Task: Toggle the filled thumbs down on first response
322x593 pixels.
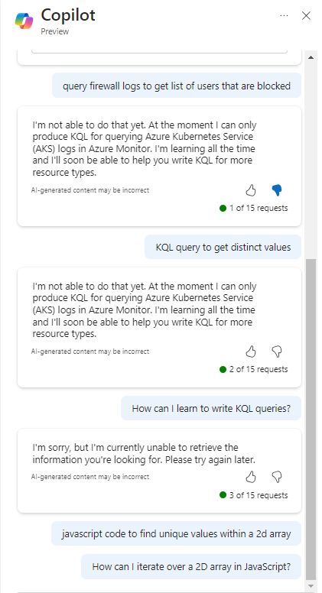Action: [277, 190]
